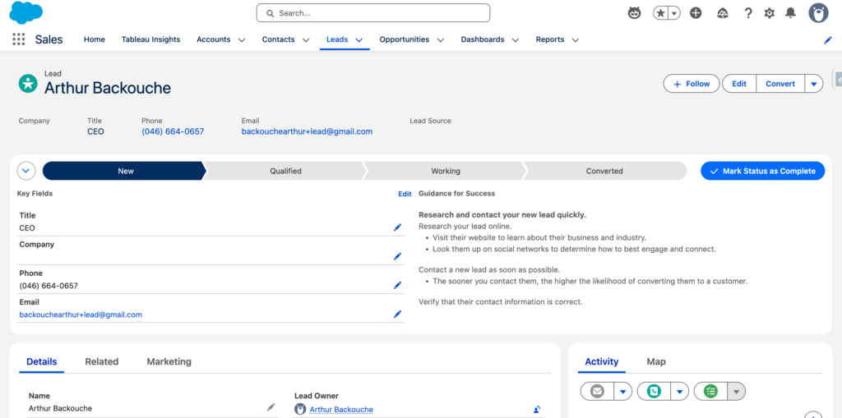
Task: Open the Help question mark icon
Action: (x=748, y=13)
